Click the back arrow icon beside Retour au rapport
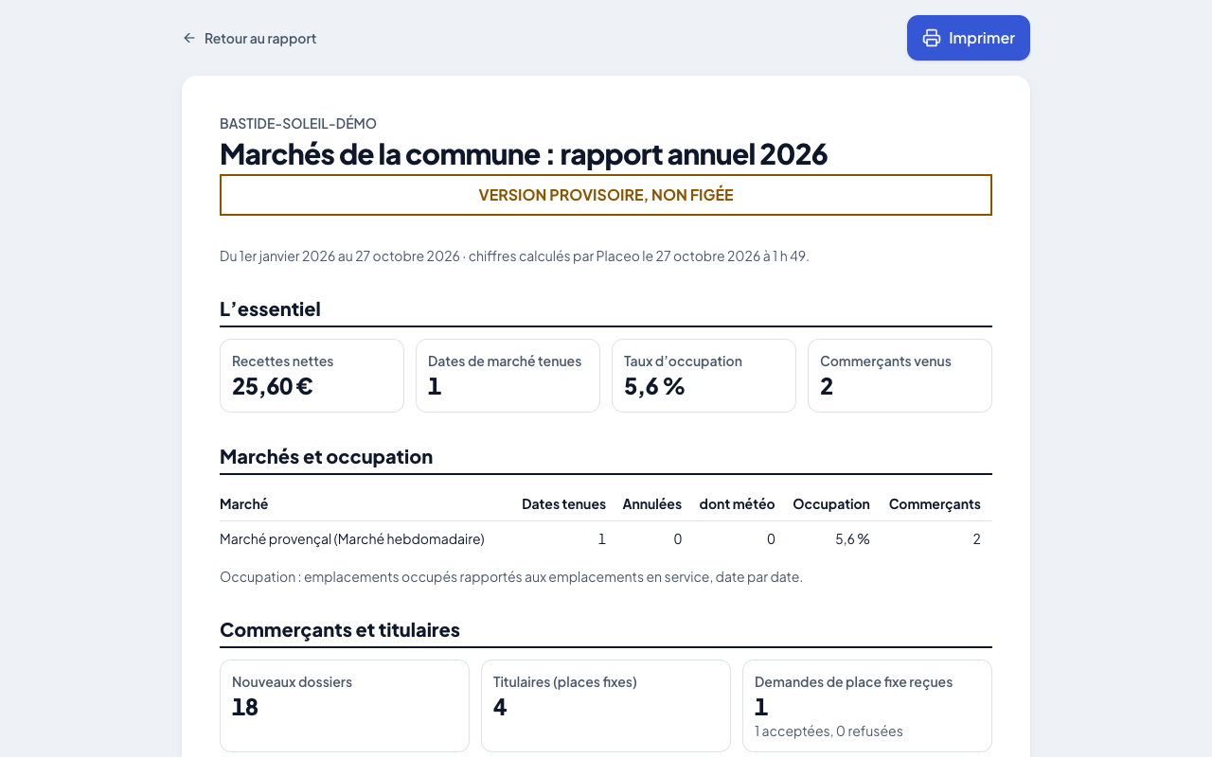The width and height of the screenshot is (1212, 757). (x=189, y=38)
